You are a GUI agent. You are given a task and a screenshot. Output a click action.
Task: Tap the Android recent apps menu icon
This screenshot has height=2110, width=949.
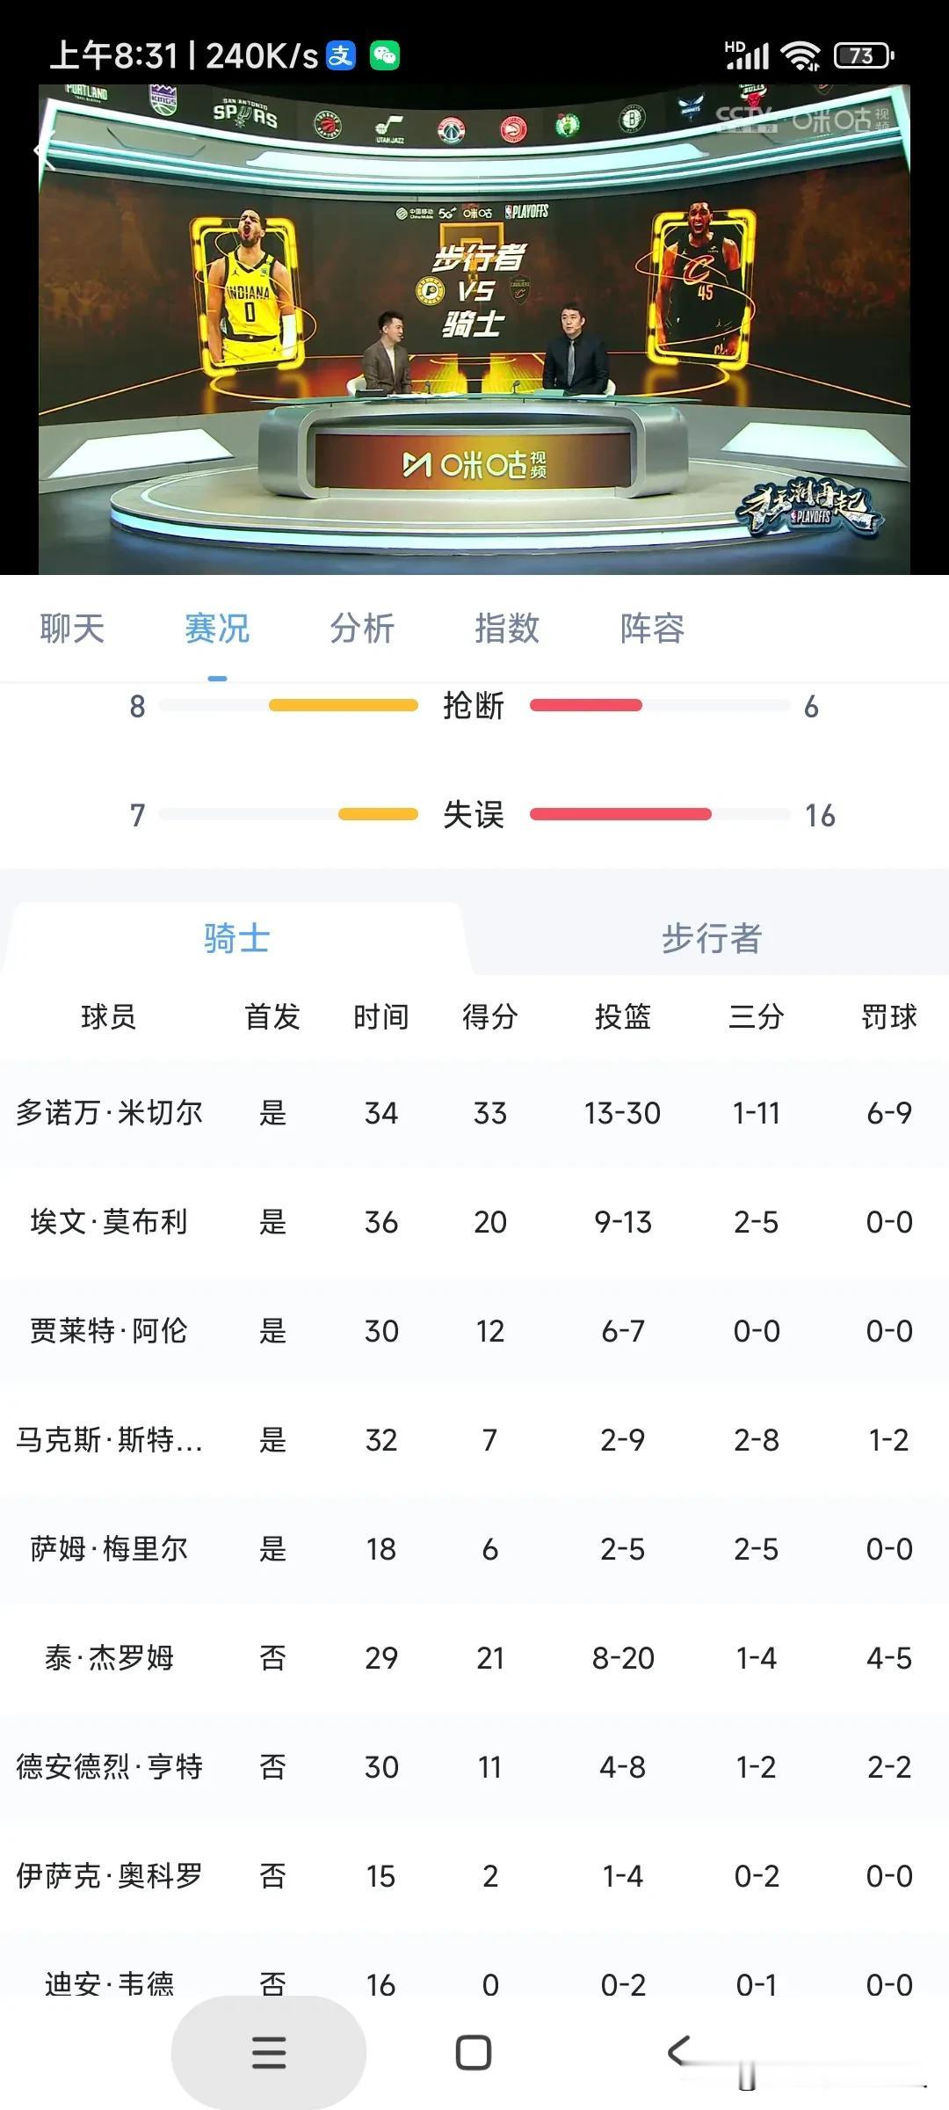[x=269, y=2053]
